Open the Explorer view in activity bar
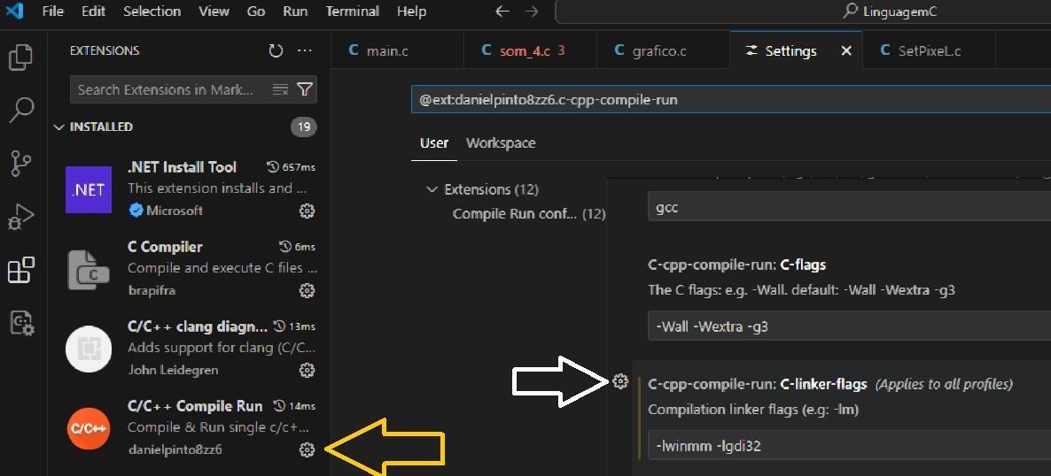The image size is (1051, 476). point(20,58)
